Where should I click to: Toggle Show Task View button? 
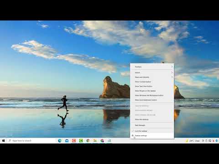point(152,86)
